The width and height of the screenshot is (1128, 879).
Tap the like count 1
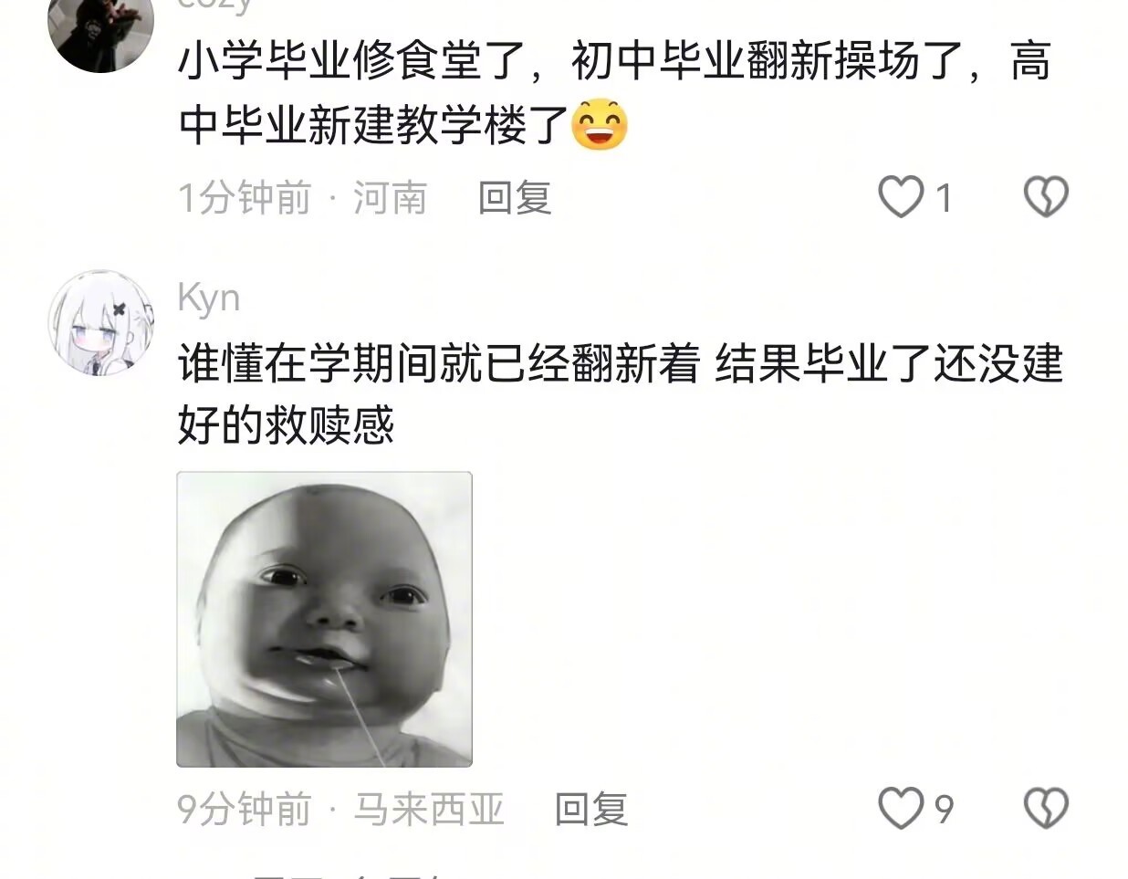[x=945, y=198]
